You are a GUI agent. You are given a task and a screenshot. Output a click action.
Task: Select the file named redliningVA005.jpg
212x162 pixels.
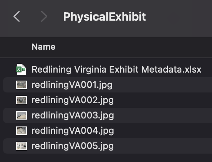point(73,146)
